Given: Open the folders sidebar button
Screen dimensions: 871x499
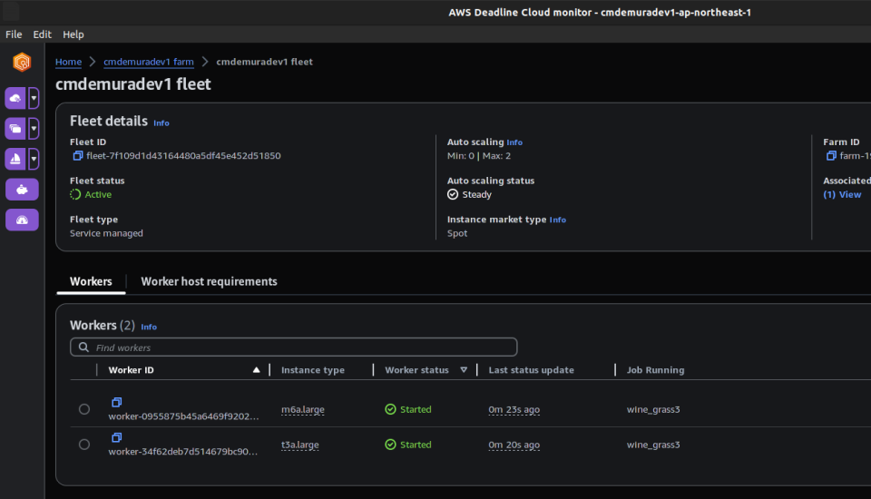Looking at the screenshot, I should 15,129.
